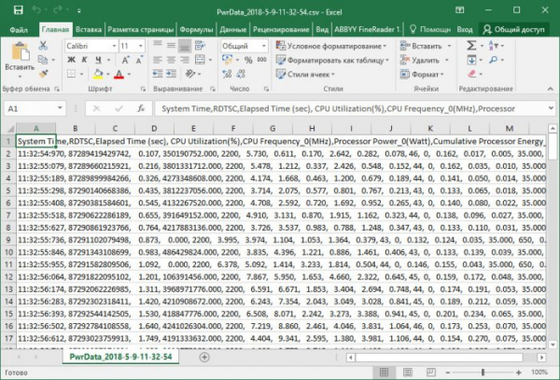Screen dimensions: 560x380
Task: Add new sheet plus button
Action: 204,357
